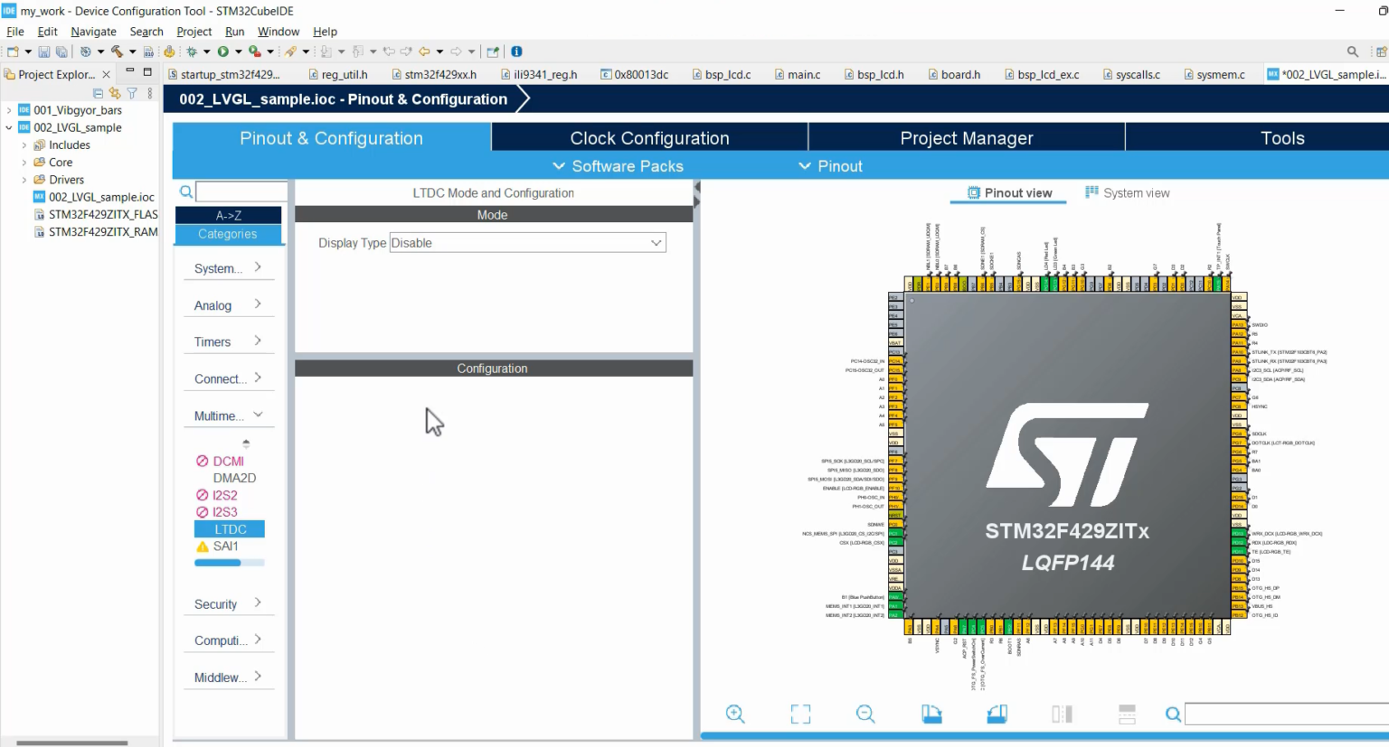Zoom out of the chip pinout view
This screenshot has height=747, width=1389.
click(865, 714)
